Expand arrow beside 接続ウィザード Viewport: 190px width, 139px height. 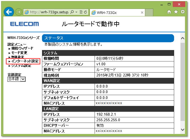pyautogui.click(x=9, y=49)
